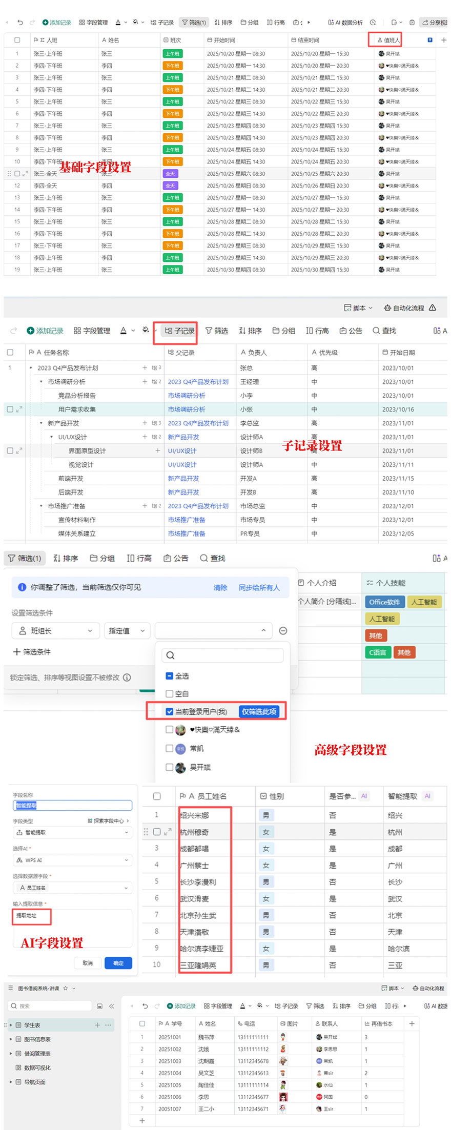451x1130 pixels.
Task: Open AI 数据分析 in the top toolbar
Action: point(345,23)
